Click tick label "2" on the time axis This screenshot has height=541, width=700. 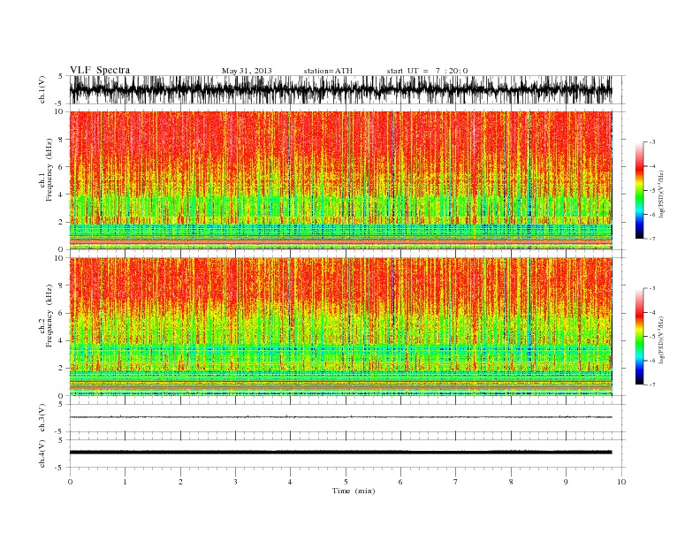180,482
